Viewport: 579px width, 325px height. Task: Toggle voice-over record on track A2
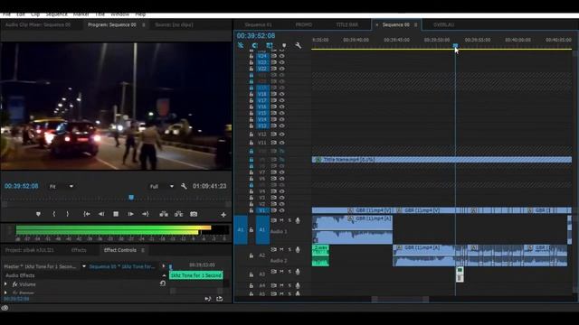(298, 250)
